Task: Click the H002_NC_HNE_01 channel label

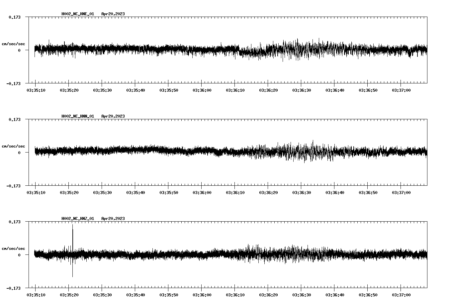Action: [77, 14]
